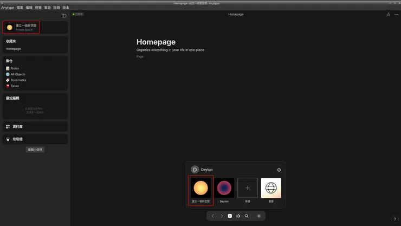The height and width of the screenshot is (226, 401).
Task: Open the 除錯 debug menu
Action: [57, 8]
